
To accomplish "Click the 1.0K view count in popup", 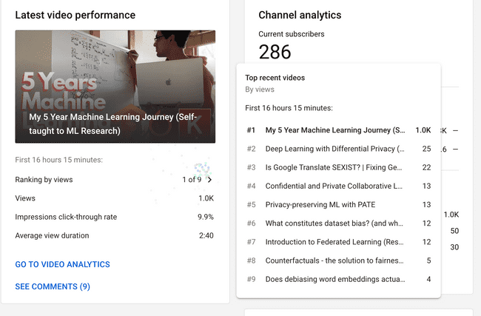I will tap(423, 130).
